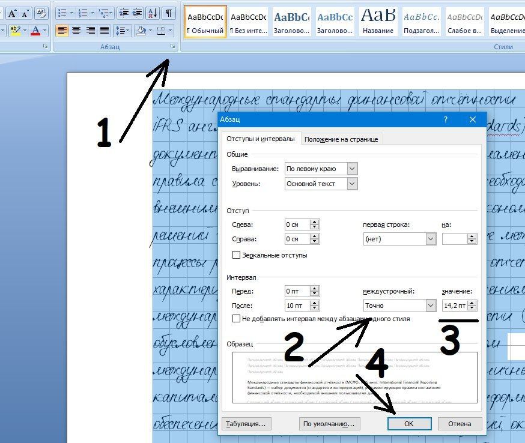Increase Перед spacing with up arrow
Viewport: 525px width, 443px height.
(x=314, y=288)
